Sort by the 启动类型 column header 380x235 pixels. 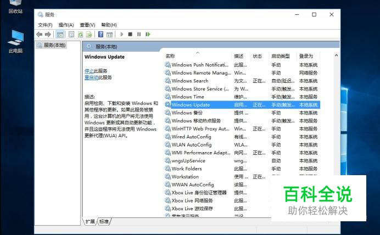[x=281, y=56]
